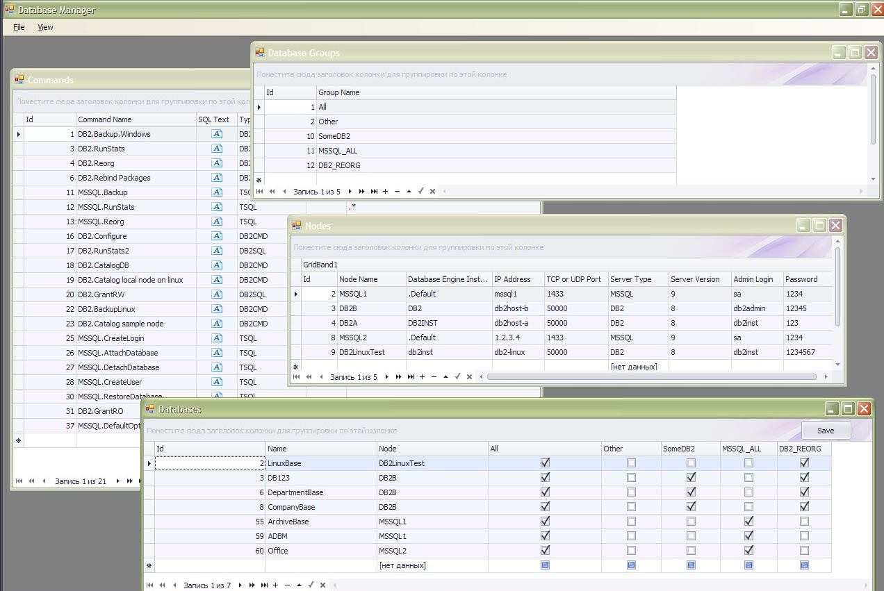Click Nodes horizontal scrollbar thumb
Screen dimensions: 884x591
[652, 377]
